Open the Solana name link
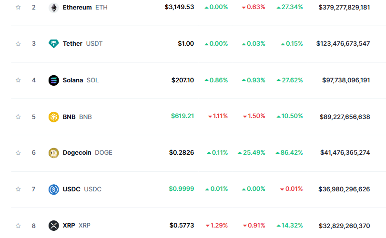Image resolution: width=386 pixels, height=238 pixels. 73,80
